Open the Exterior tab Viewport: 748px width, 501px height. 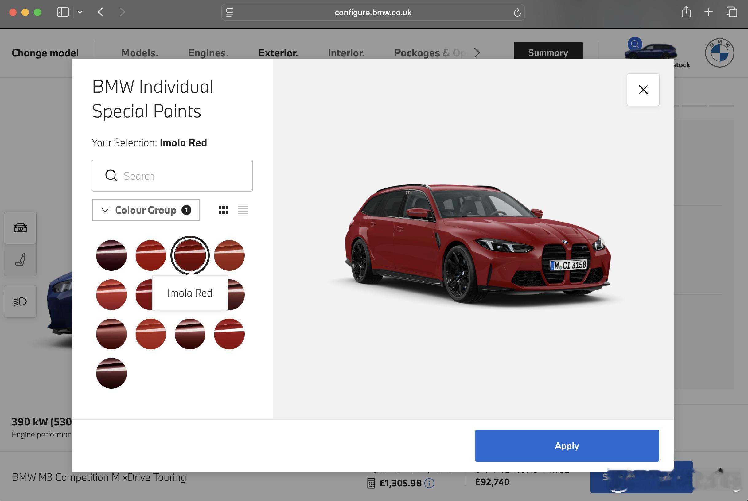click(x=278, y=53)
